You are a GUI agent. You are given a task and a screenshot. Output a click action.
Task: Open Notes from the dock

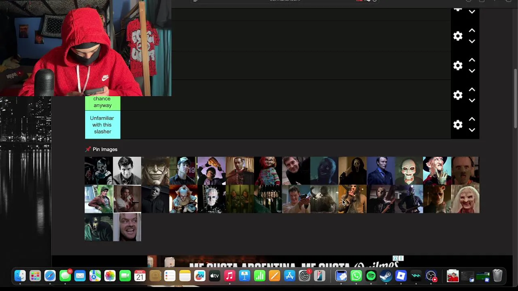click(x=185, y=276)
